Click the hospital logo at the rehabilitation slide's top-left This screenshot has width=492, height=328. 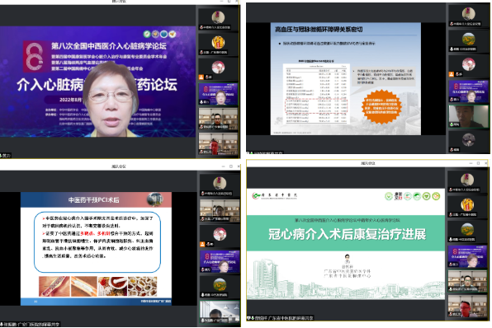click(275, 196)
